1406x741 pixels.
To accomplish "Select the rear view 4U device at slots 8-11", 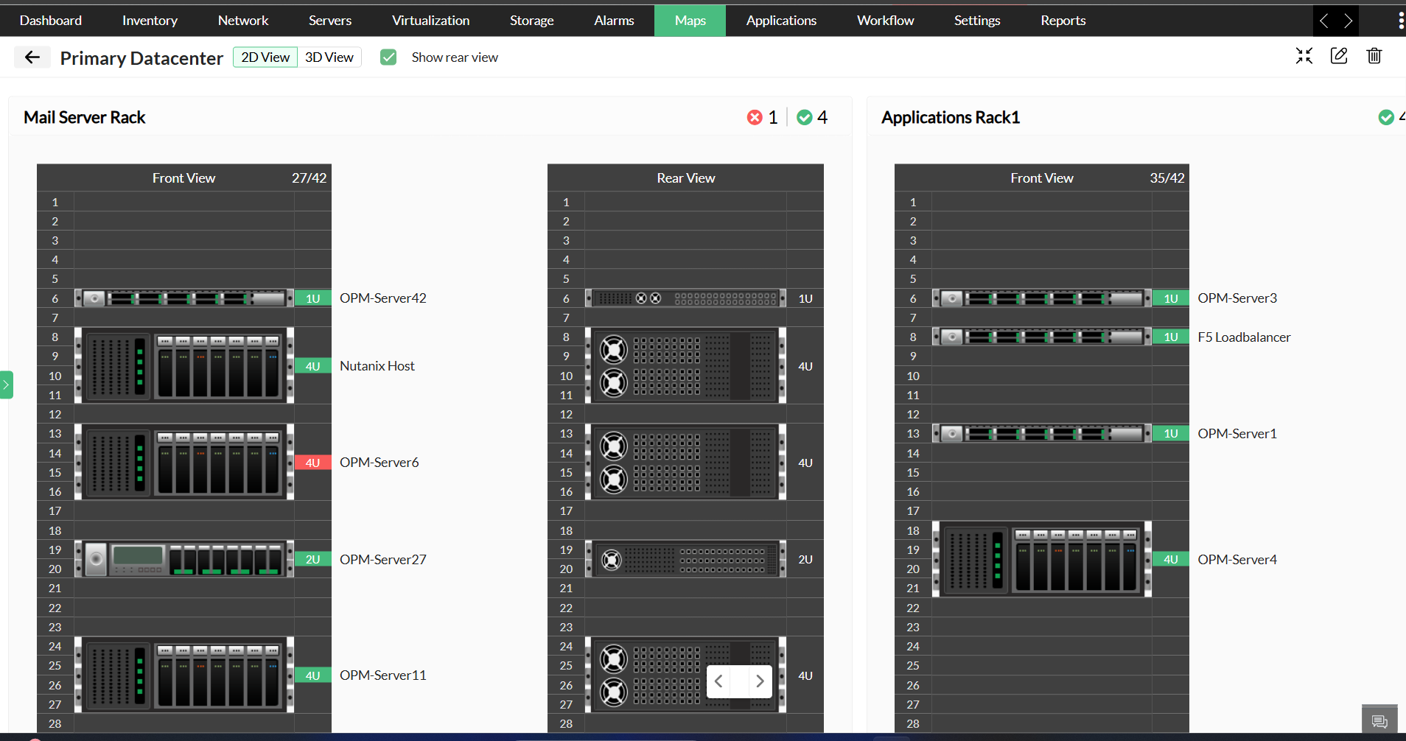I will (685, 365).
